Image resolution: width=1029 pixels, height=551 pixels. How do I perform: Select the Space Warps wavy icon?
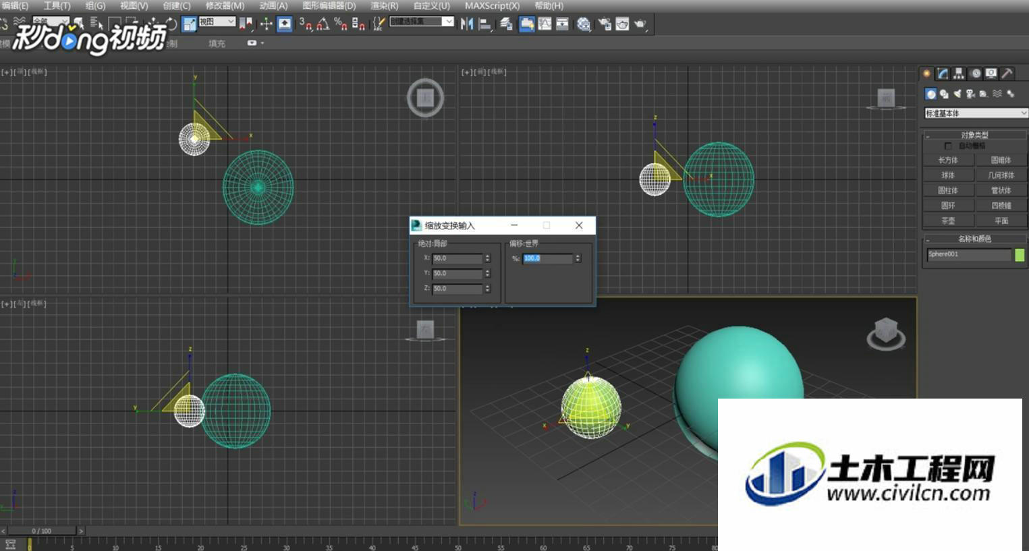pyautogui.click(x=997, y=94)
